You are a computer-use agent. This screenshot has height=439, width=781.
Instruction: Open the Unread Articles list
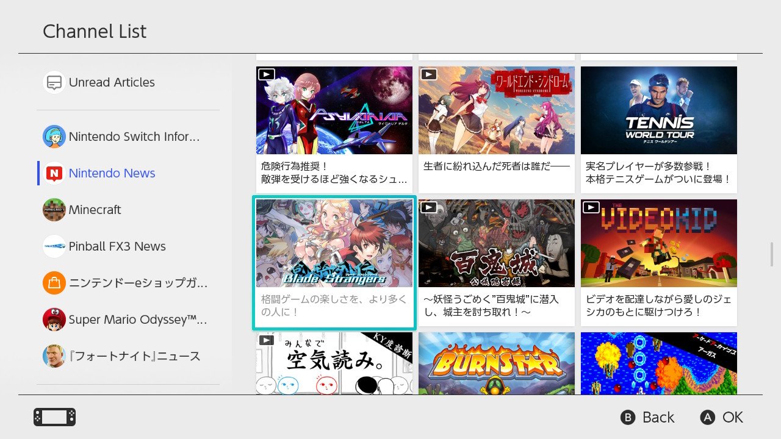pyautogui.click(x=128, y=82)
